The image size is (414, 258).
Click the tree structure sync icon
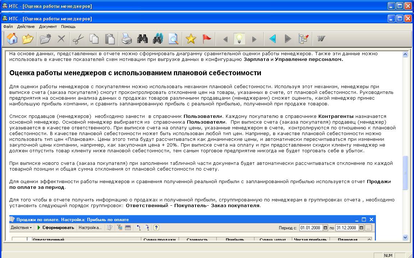[304, 39]
